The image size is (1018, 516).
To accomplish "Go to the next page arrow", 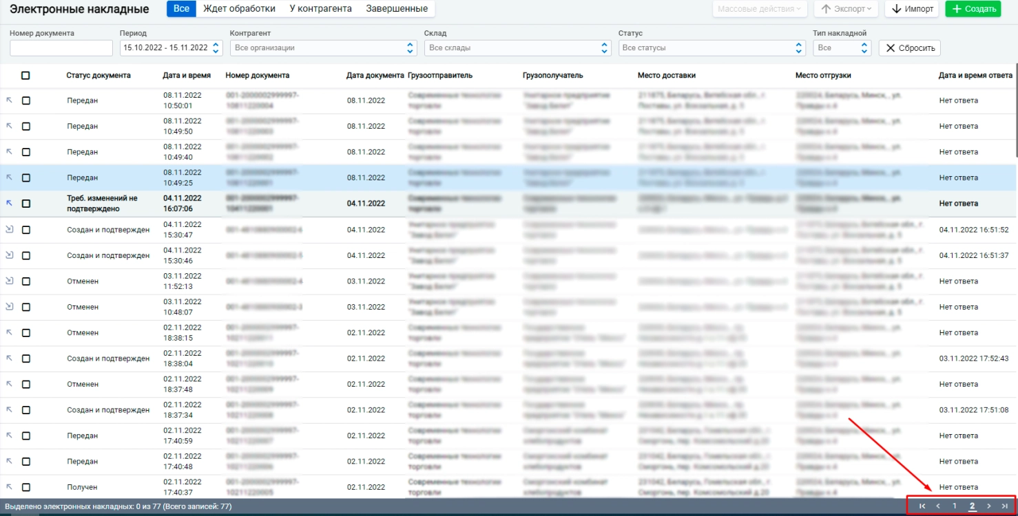I will point(989,506).
